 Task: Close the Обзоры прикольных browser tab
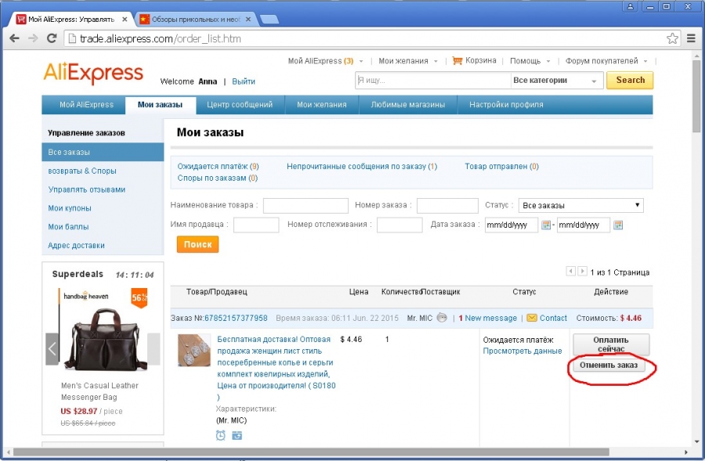[248, 20]
